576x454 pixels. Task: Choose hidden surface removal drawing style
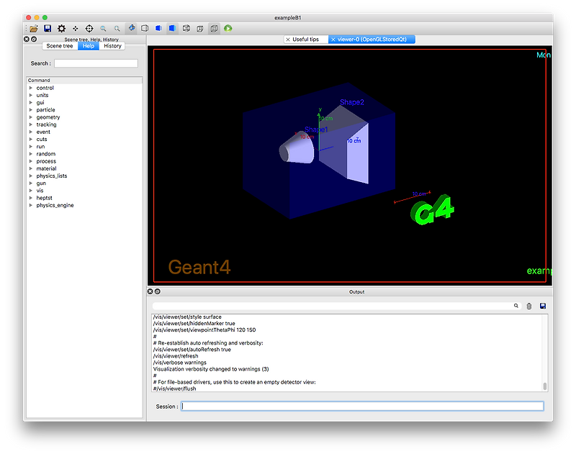pyautogui.click(x=158, y=28)
